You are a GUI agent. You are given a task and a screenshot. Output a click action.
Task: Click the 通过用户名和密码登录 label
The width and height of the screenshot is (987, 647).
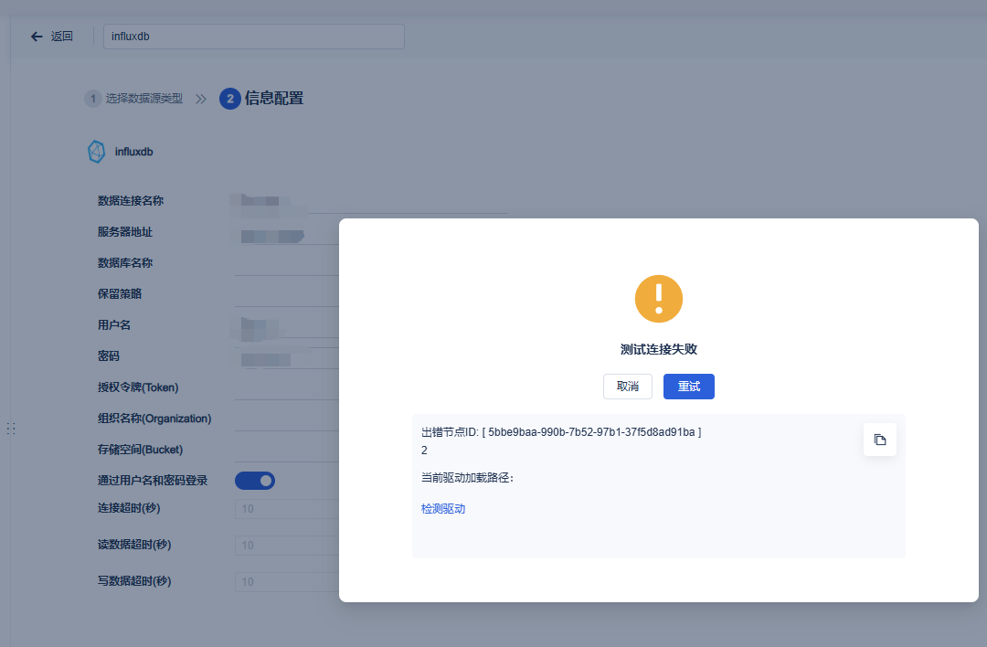click(x=153, y=481)
